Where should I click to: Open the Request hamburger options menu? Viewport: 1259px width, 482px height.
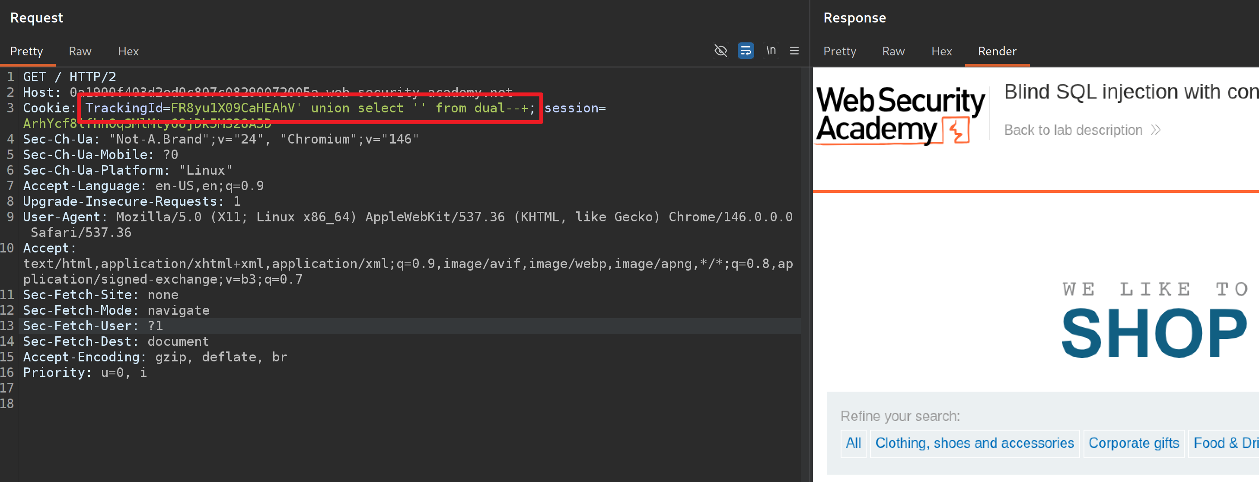(x=794, y=51)
